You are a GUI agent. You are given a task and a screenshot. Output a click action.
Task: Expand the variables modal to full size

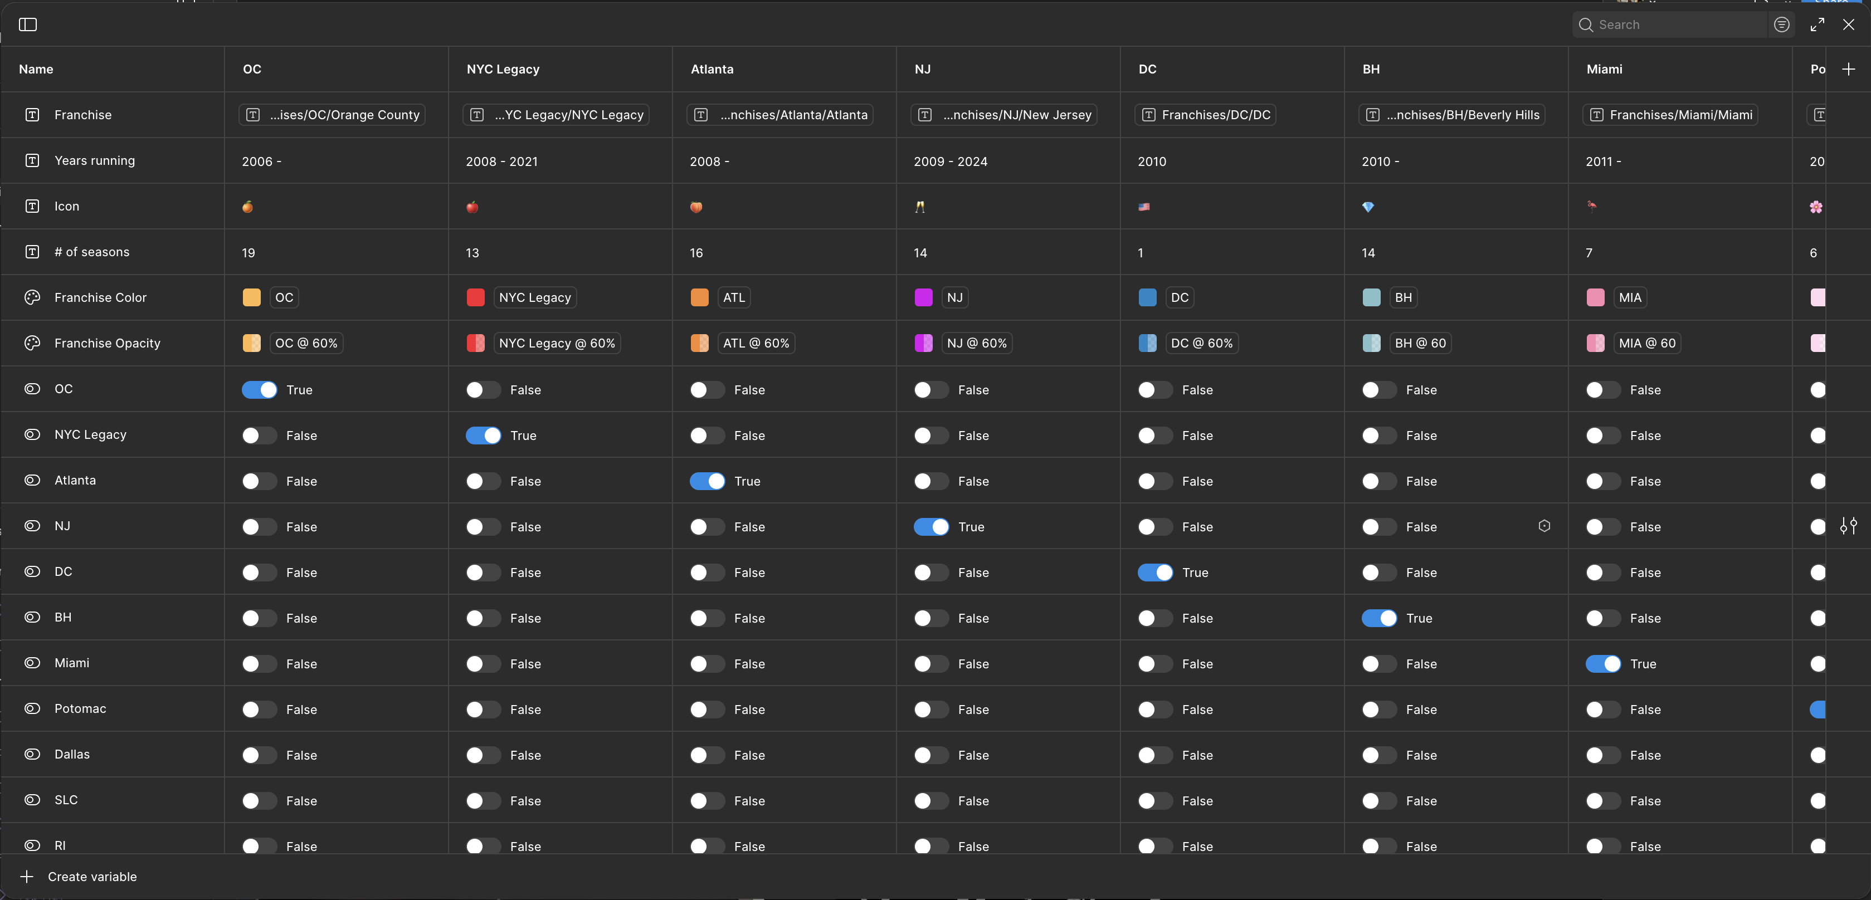coord(1818,25)
